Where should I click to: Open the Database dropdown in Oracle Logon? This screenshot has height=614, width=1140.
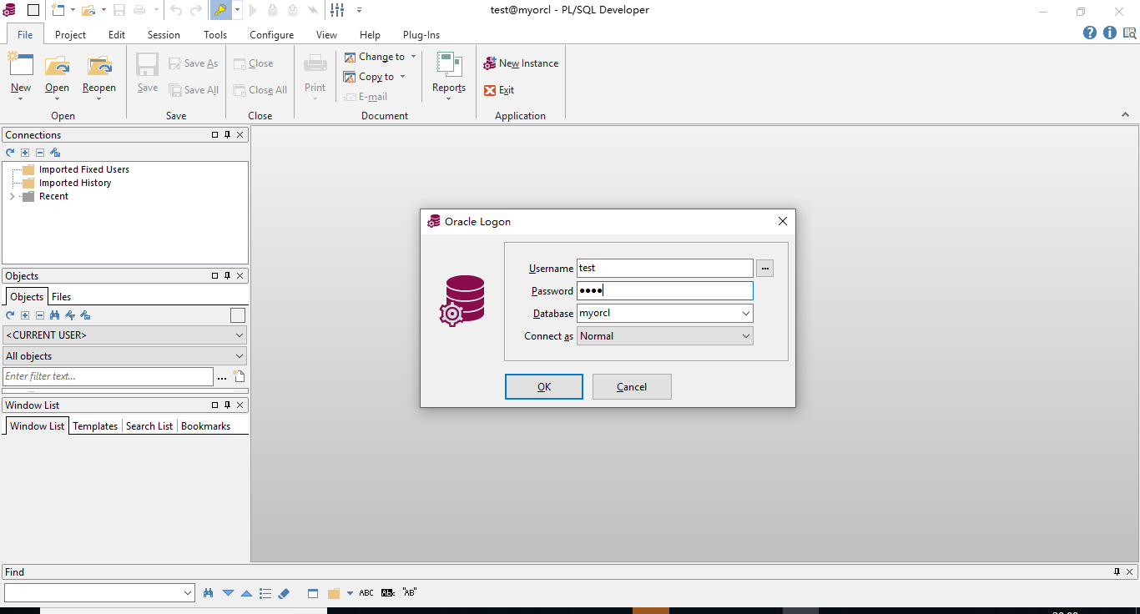(745, 314)
